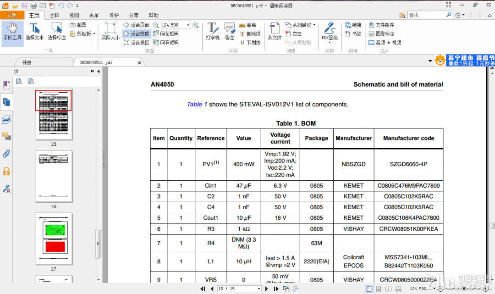Open the ribbon zoom percentage dropdown

click(x=188, y=25)
